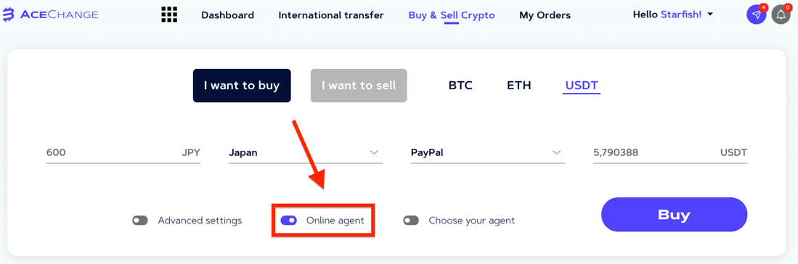Select the ETH currency tab

[x=519, y=86]
